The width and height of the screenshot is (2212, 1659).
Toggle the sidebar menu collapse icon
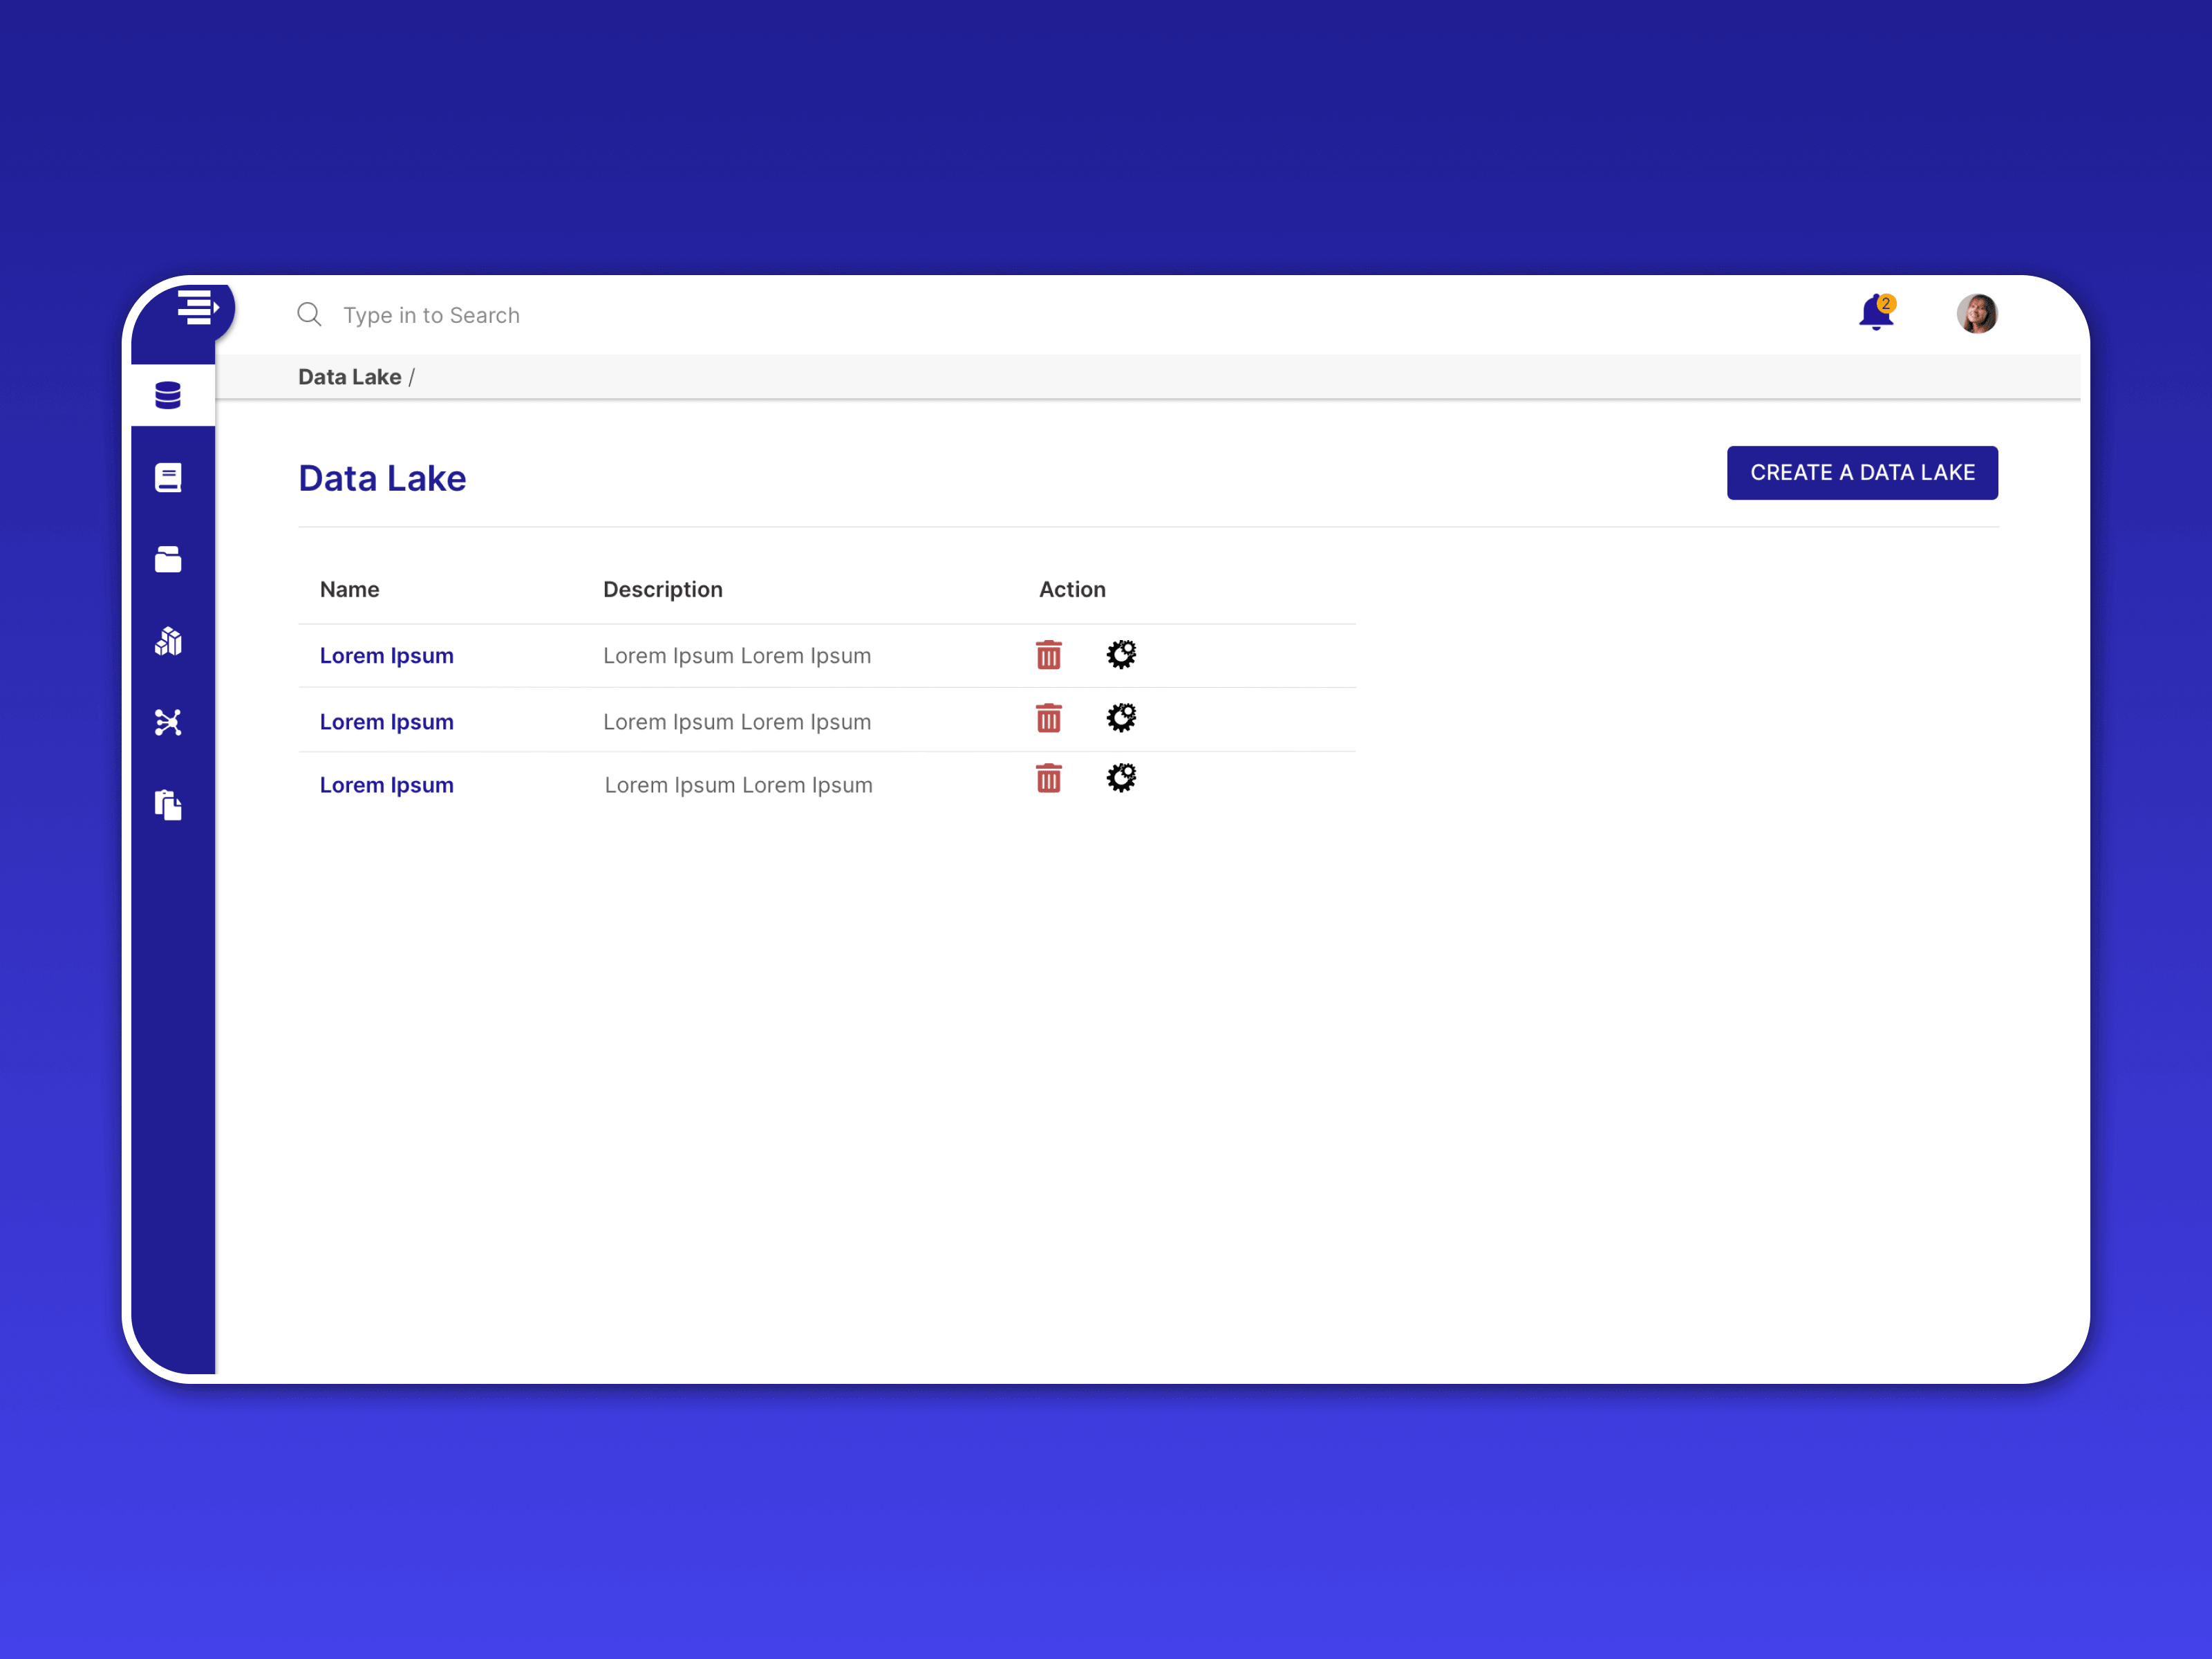tap(198, 307)
